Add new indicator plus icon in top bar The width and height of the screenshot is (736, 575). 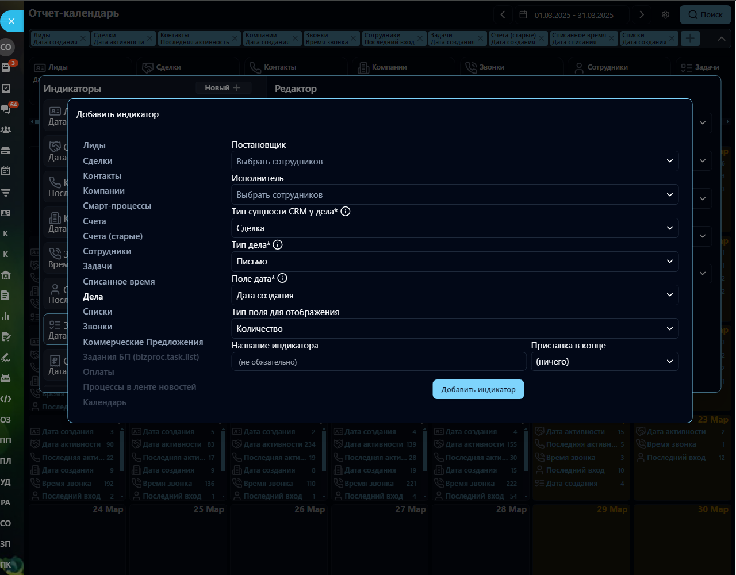(x=690, y=39)
